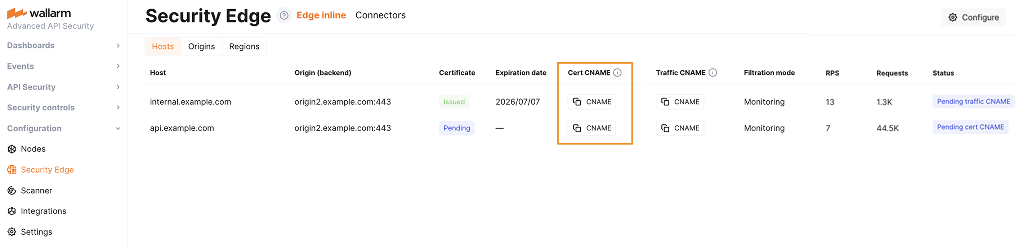1018x248 pixels.
Task: Open the Connectors tab
Action: click(x=380, y=15)
